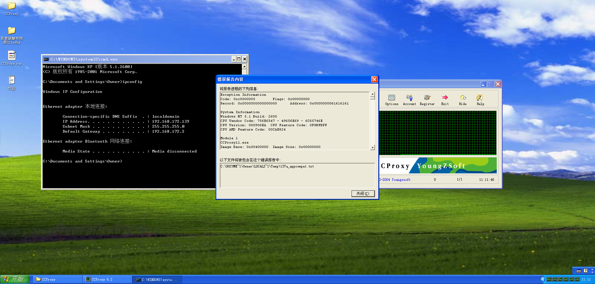Click Subnet Mask 255.255.255.0 line
This screenshot has width=595, height=284.
coord(123,126)
